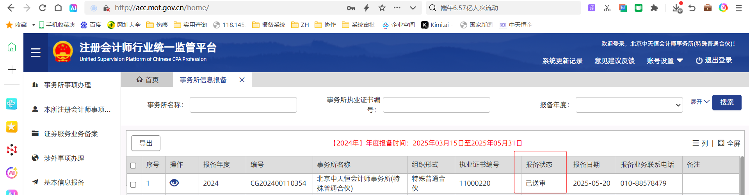Switch to the 首页 tab
This screenshot has height=195, width=749.
(148, 80)
